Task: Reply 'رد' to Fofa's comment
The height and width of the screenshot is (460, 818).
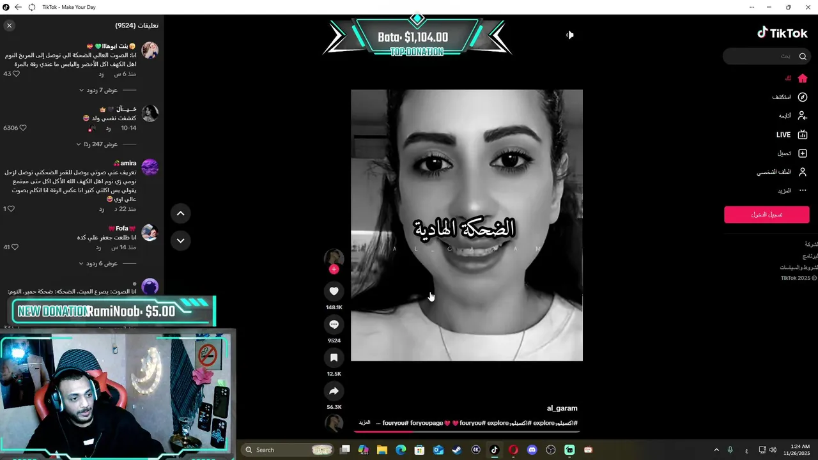Action: pyautogui.click(x=98, y=247)
